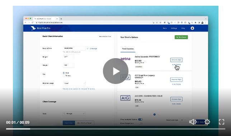Click the Best Plan Pro Online browser tab
Image resolution: width=231 pixels, height=136 pixels.
coord(46,19)
